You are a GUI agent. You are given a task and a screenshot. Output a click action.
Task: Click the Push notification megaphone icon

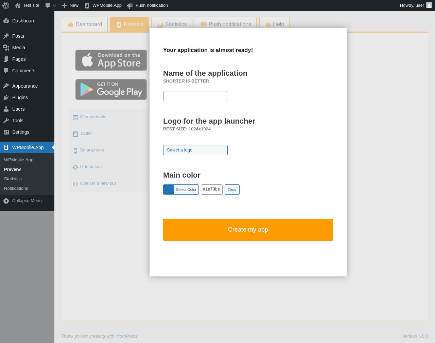130,5
